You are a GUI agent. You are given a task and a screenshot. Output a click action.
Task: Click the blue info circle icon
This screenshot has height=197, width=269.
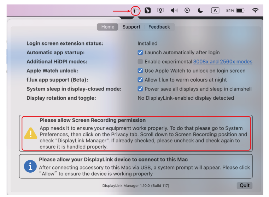tap(30, 166)
